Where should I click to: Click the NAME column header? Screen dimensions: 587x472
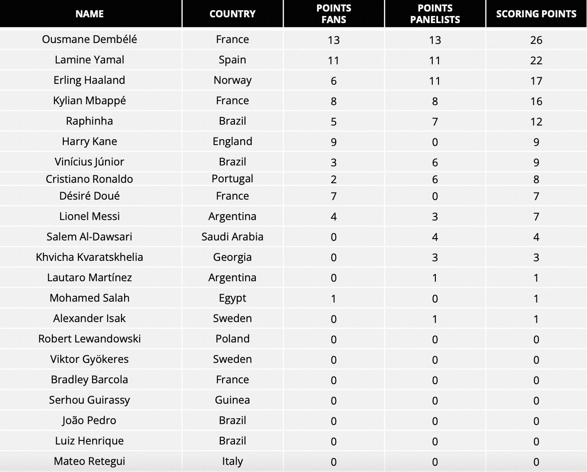coord(90,14)
